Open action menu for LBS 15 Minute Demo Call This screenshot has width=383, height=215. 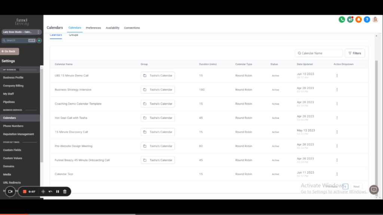(337, 75)
